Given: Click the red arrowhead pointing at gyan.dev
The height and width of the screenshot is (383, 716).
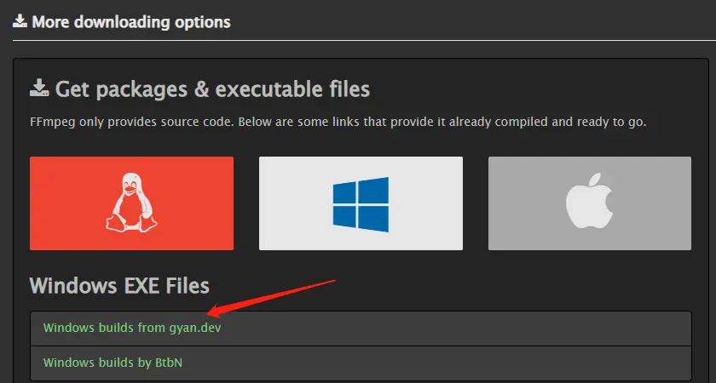Looking at the screenshot, I should (214, 312).
